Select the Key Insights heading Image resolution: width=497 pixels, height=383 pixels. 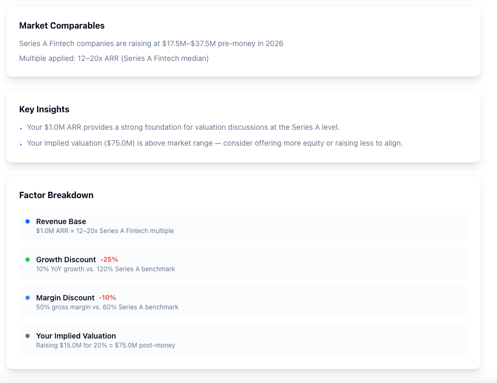pyautogui.click(x=45, y=109)
